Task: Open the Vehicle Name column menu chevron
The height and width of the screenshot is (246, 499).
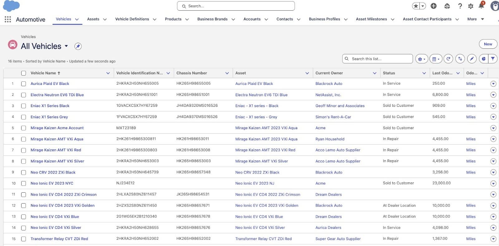Action: pos(108,73)
